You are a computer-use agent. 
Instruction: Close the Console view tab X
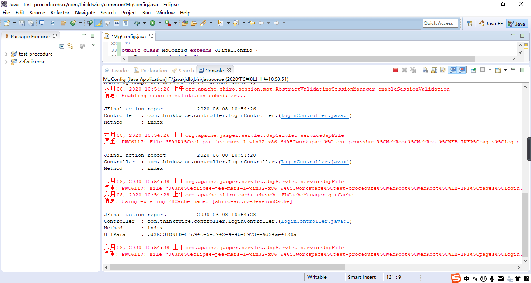229,70
